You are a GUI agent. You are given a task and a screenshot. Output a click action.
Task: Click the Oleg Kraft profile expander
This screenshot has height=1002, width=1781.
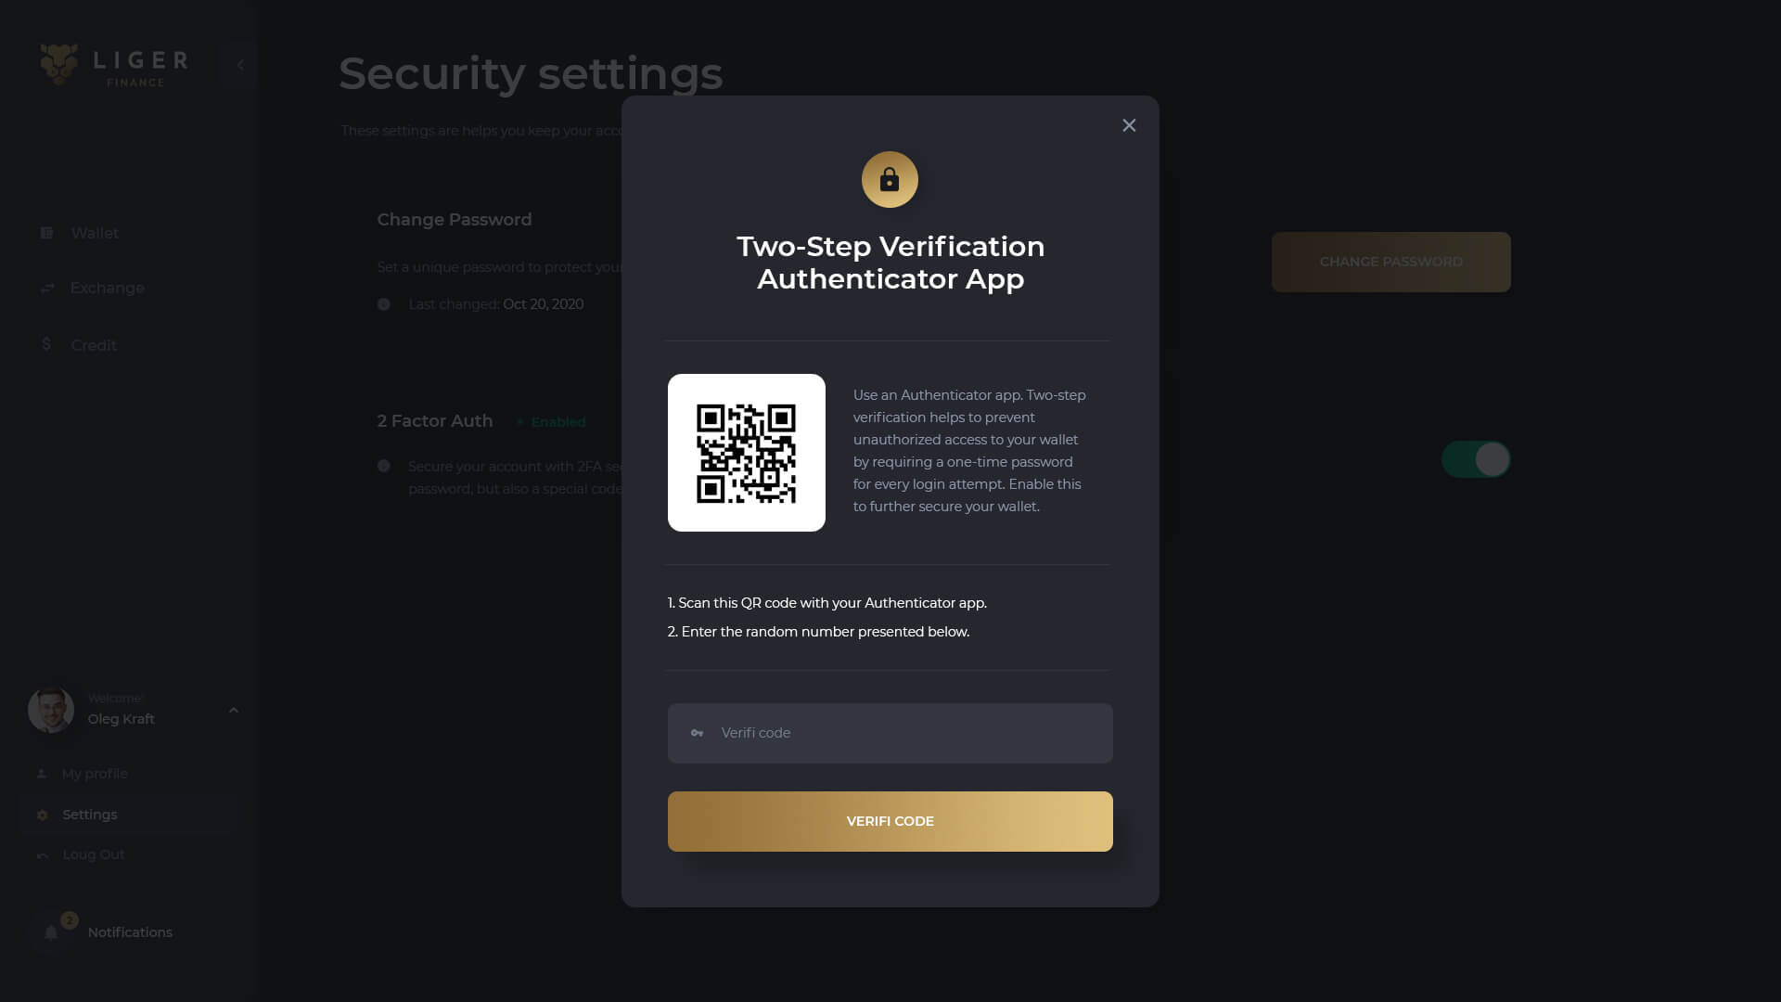coord(234,710)
